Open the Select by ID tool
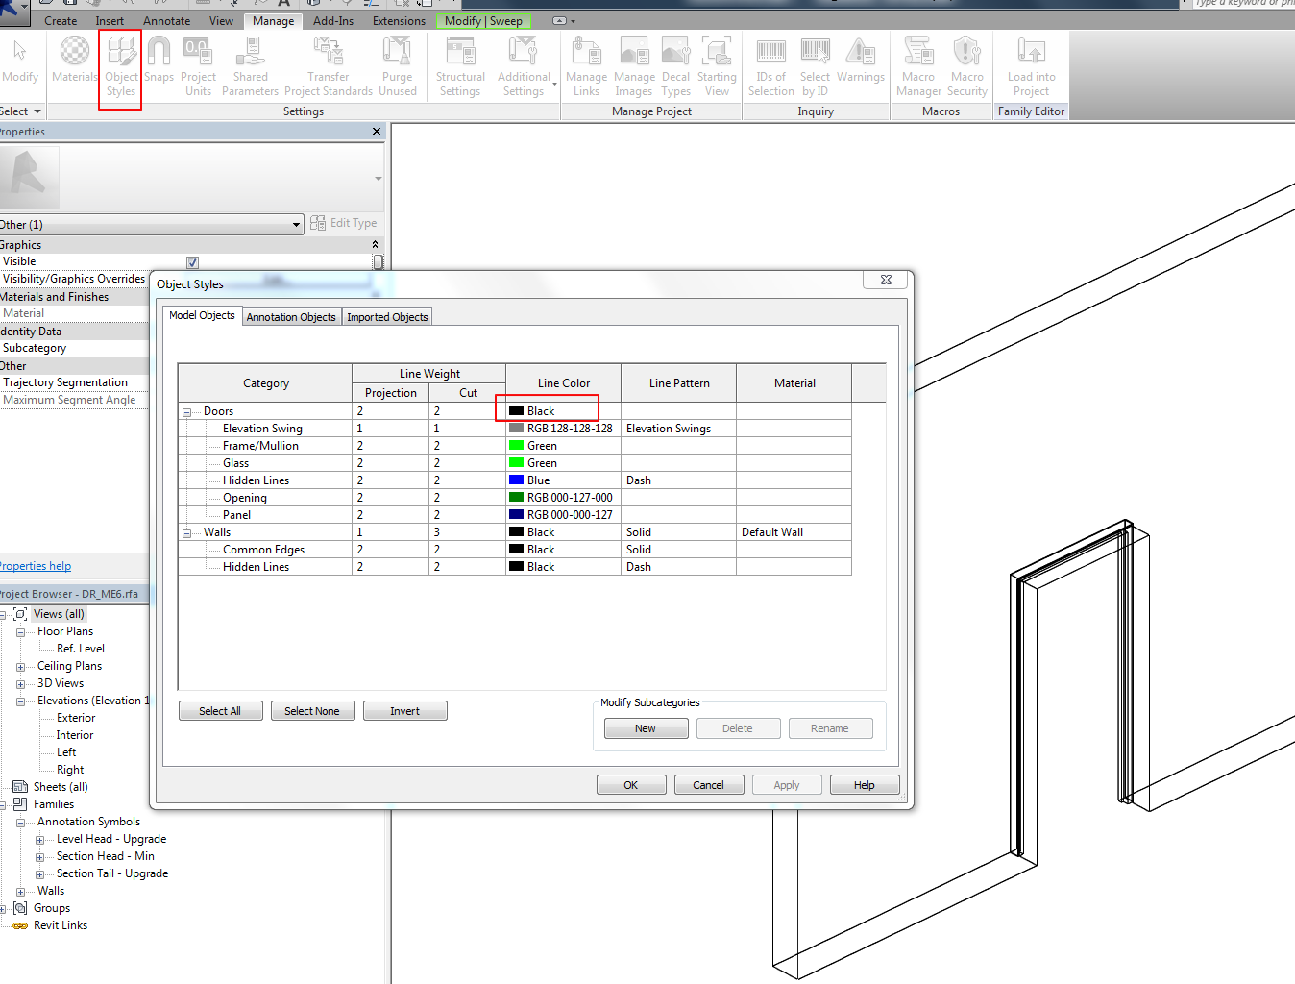The image size is (1295, 984). coord(815,65)
